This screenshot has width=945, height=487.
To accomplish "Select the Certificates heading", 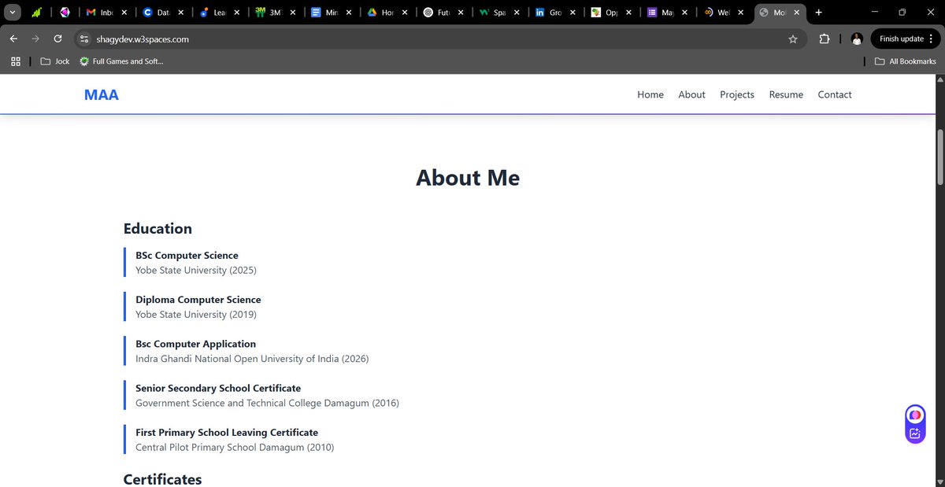I will [162, 479].
